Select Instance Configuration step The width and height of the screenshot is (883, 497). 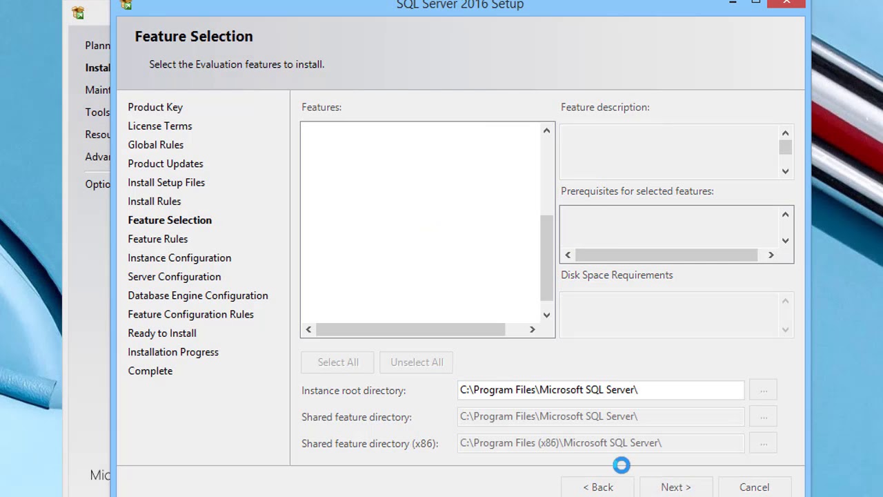pos(179,257)
